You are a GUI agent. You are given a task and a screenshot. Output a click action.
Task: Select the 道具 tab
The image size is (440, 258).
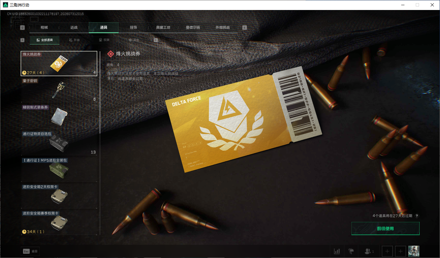104,27
